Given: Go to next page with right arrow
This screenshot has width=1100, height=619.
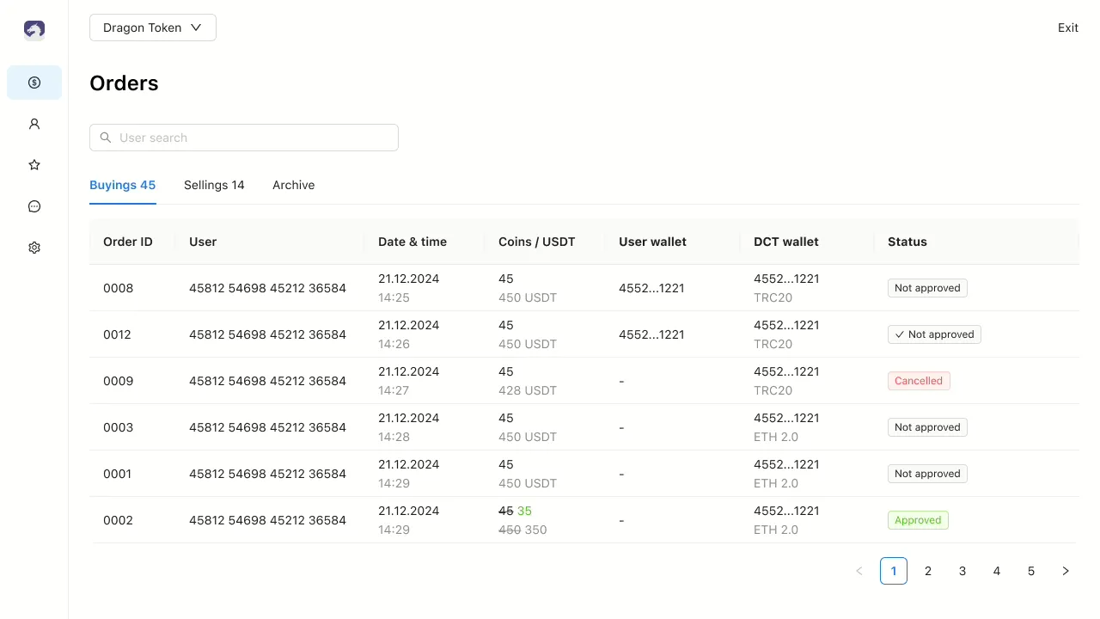Looking at the screenshot, I should click(x=1066, y=571).
